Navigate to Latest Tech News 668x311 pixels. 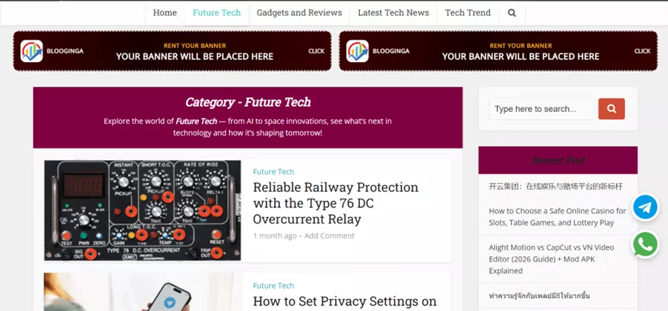(x=393, y=13)
